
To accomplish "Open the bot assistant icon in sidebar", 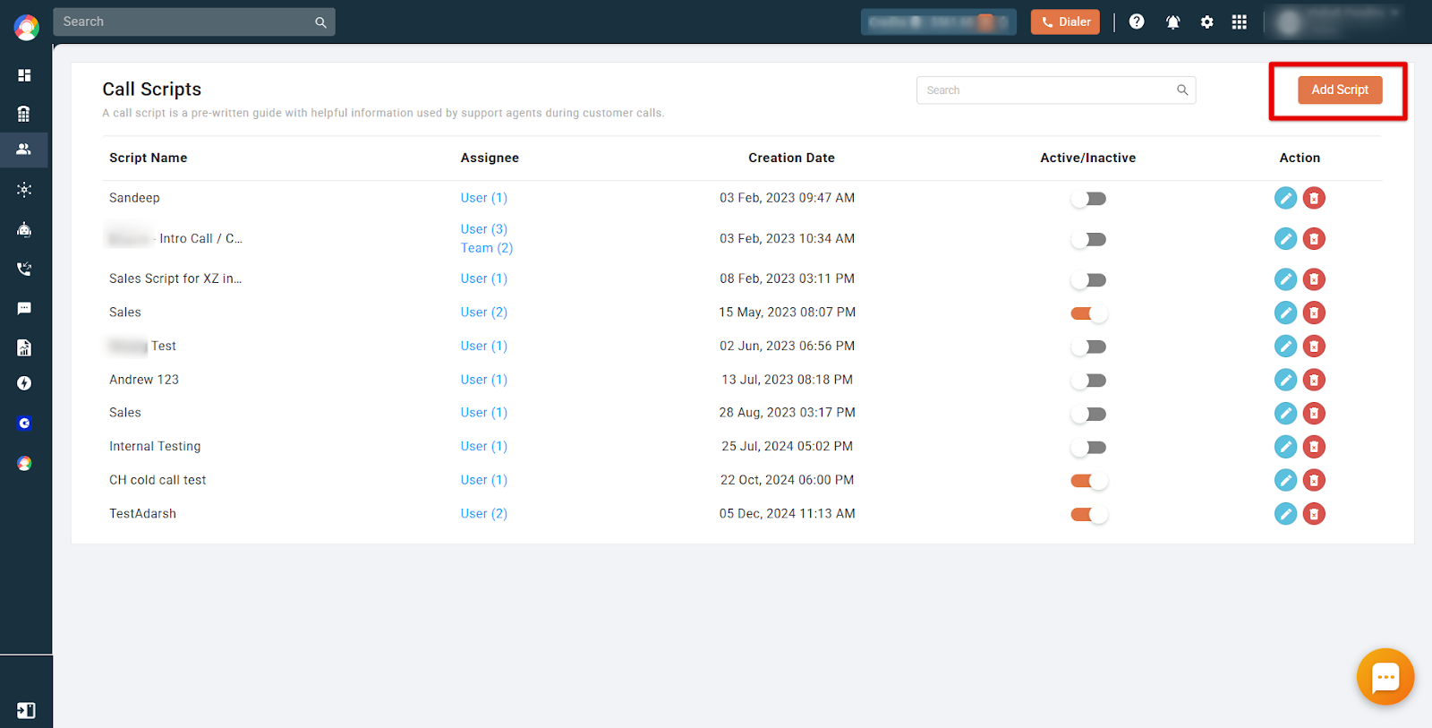I will coord(24,229).
